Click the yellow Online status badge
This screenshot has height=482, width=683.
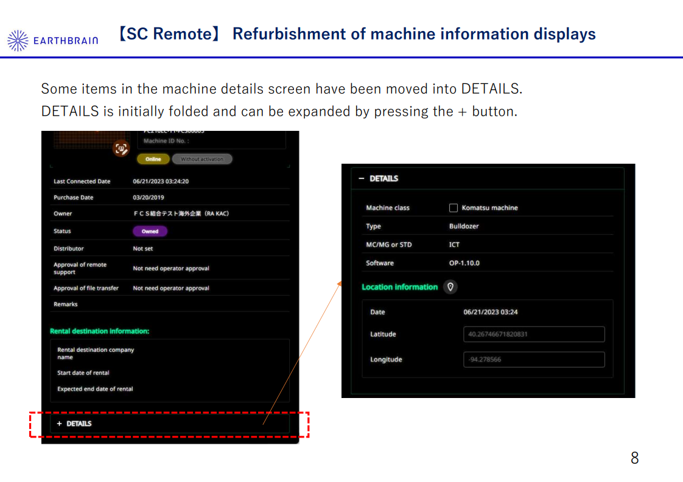(x=153, y=159)
